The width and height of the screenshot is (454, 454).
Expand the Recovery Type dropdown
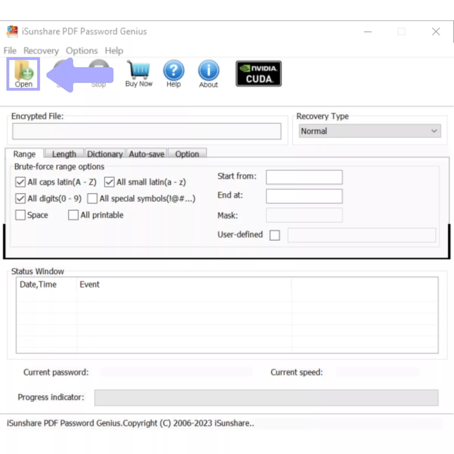click(x=370, y=131)
